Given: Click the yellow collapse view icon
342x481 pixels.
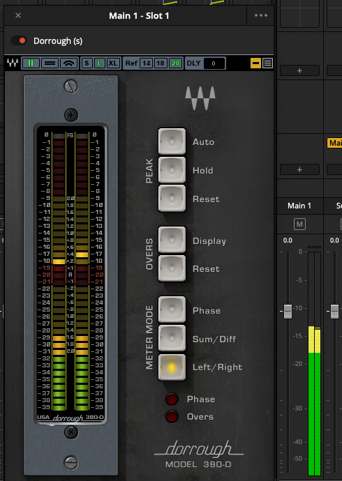Looking at the screenshot, I should [x=255, y=63].
